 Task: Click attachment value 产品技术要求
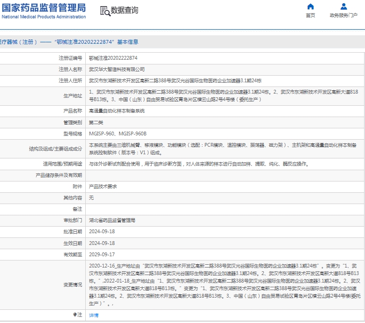click(x=103, y=187)
